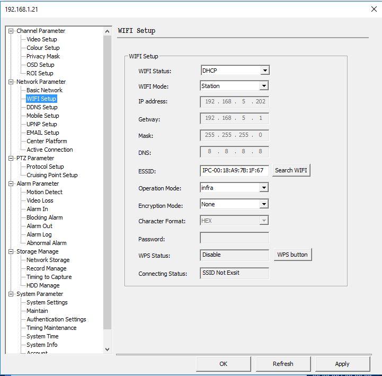Viewport: 382px width, 376px height.
Task: Select Colour Setup in the tree
Action: 43,48
